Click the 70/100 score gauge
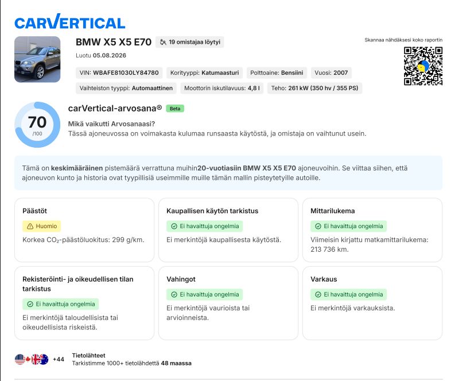 (37, 124)
